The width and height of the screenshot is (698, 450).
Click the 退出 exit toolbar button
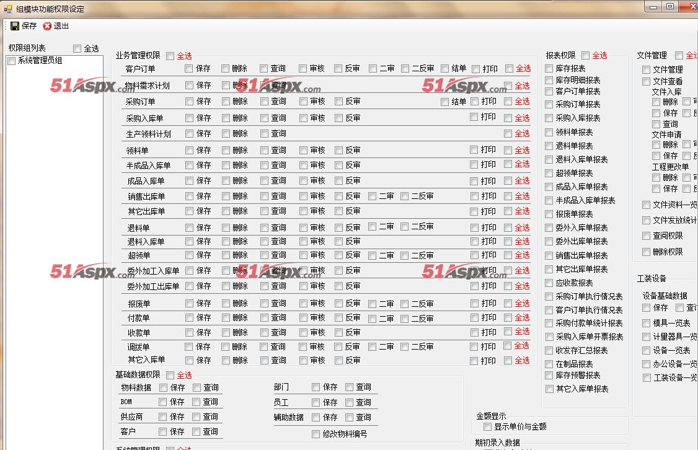[x=56, y=26]
